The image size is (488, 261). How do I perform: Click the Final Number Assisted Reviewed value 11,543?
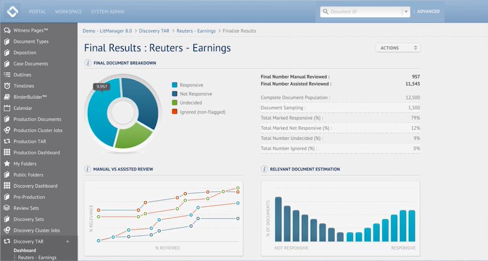click(413, 84)
